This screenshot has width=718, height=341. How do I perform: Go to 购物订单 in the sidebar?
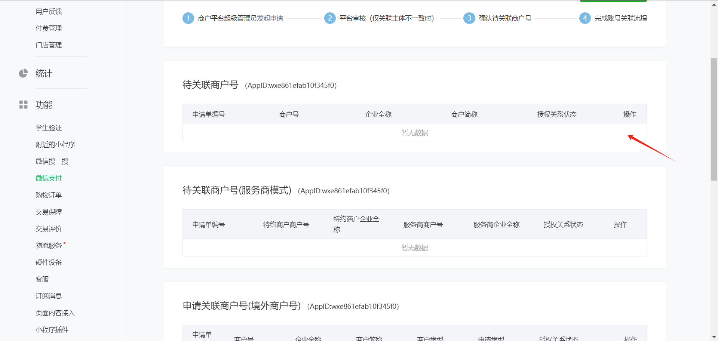(x=49, y=195)
